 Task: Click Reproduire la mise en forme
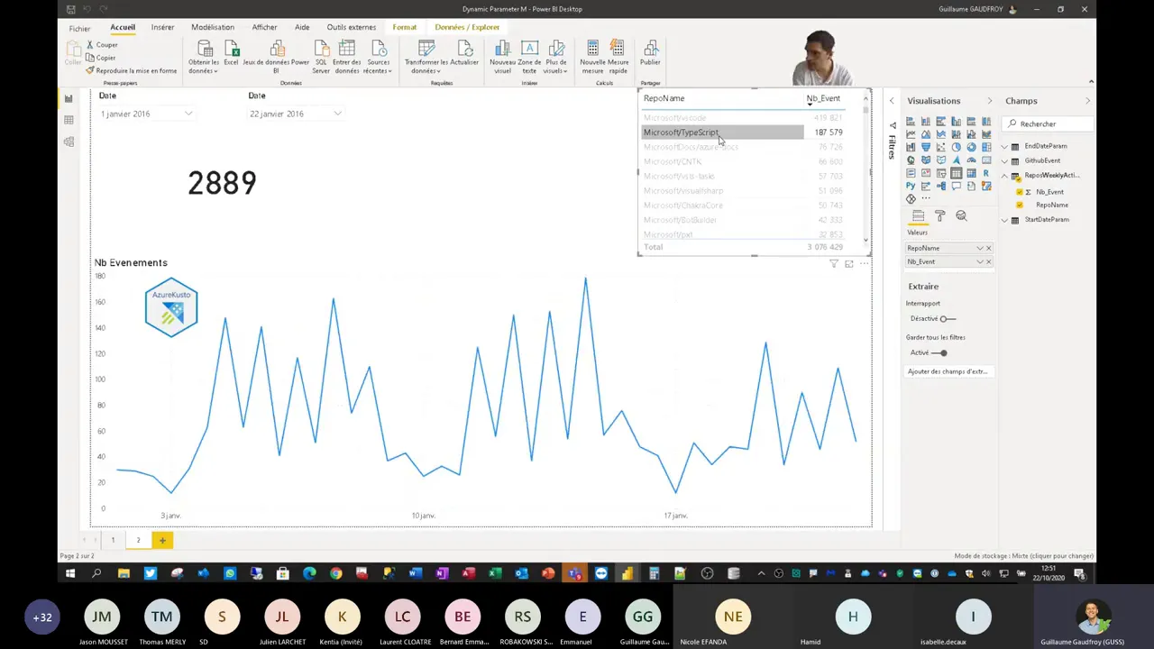point(132,70)
